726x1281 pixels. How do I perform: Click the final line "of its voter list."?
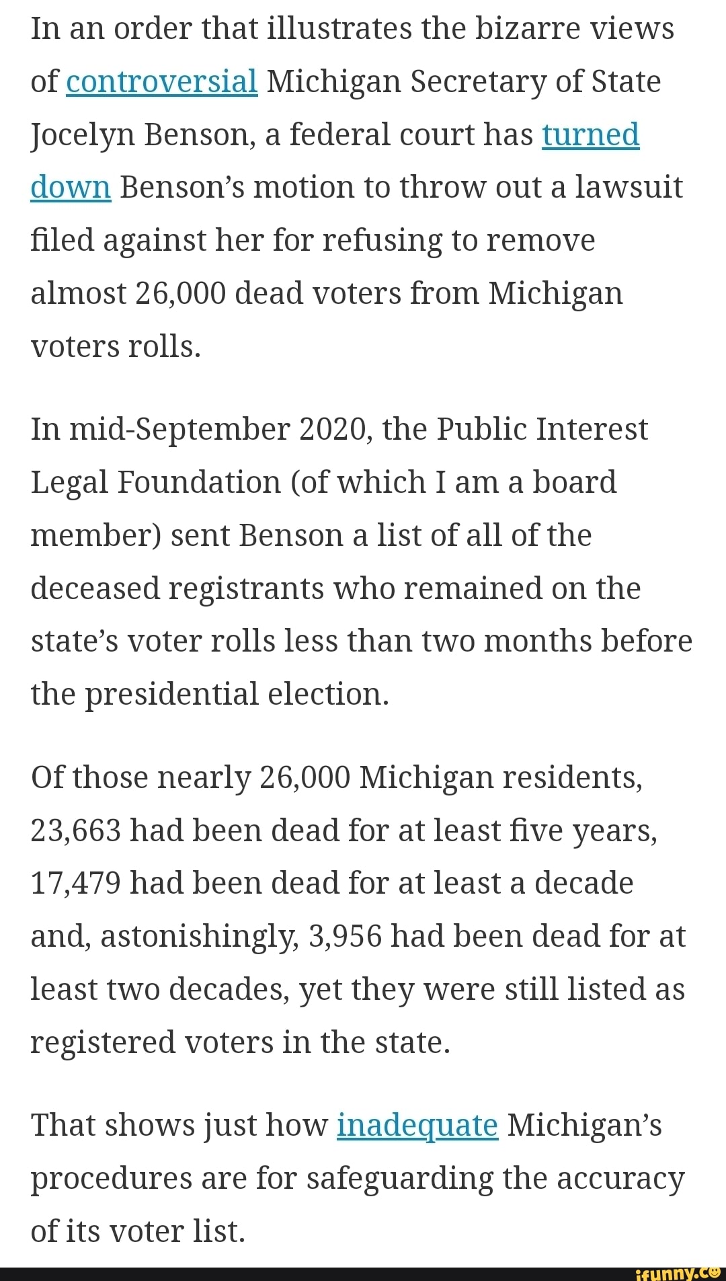point(138,1231)
